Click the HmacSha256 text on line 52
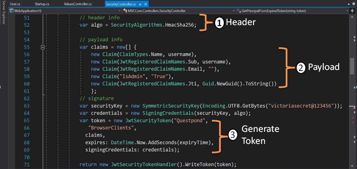 pyautogui.click(x=180, y=25)
